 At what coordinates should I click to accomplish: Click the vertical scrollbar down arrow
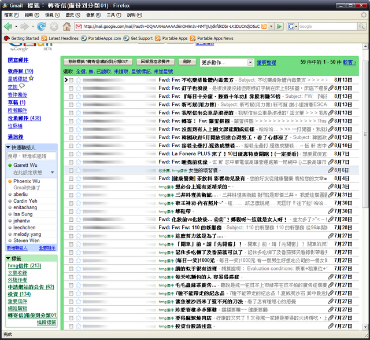[365, 327]
